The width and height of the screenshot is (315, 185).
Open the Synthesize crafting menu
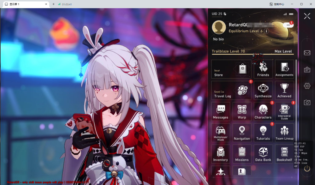click(x=263, y=90)
